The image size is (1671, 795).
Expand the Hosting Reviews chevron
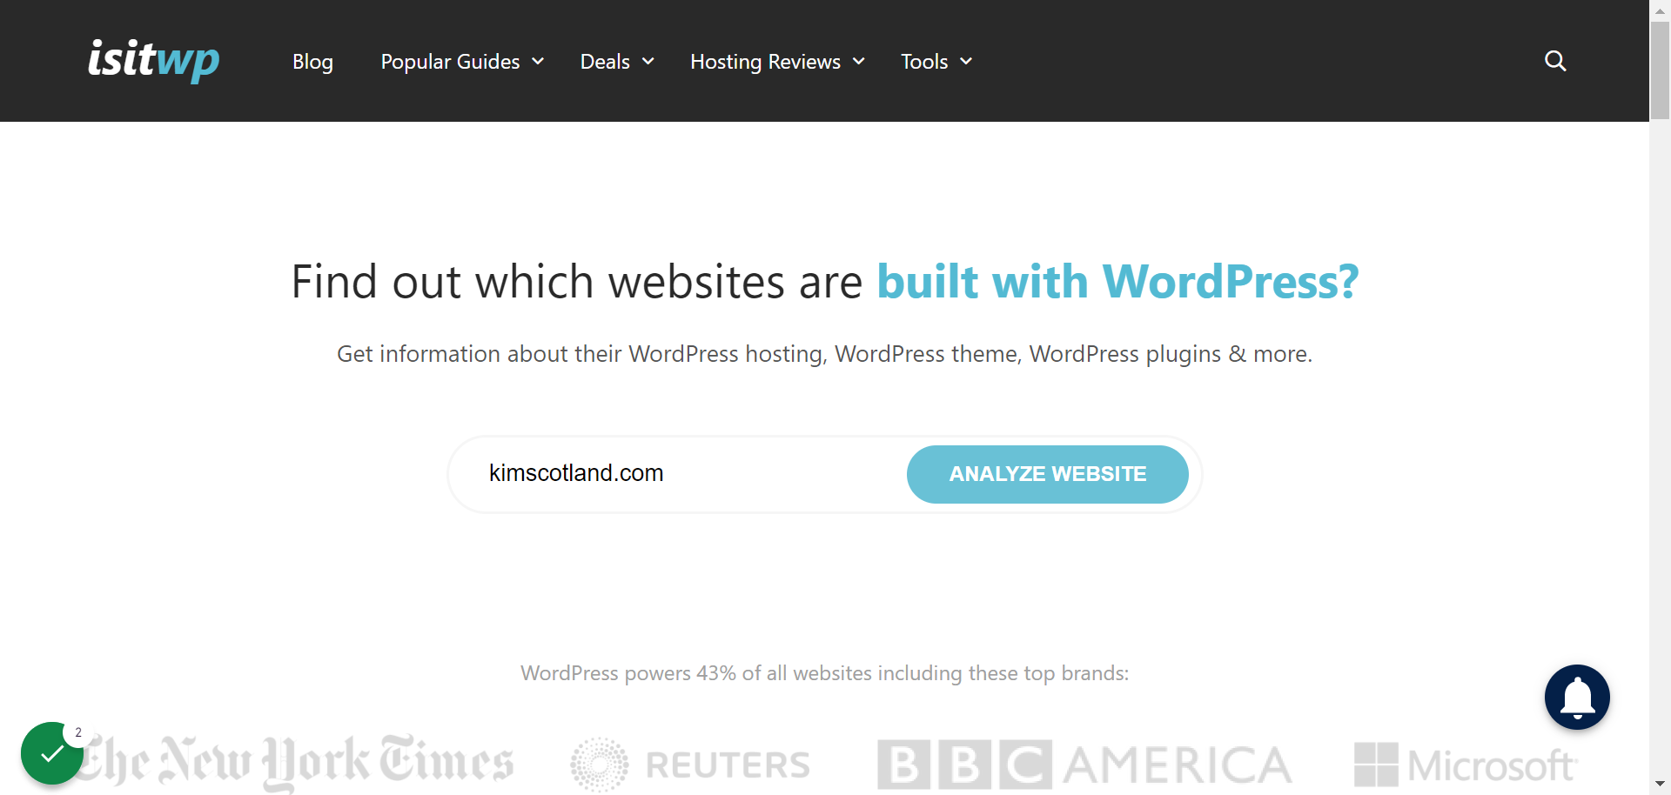(x=858, y=62)
